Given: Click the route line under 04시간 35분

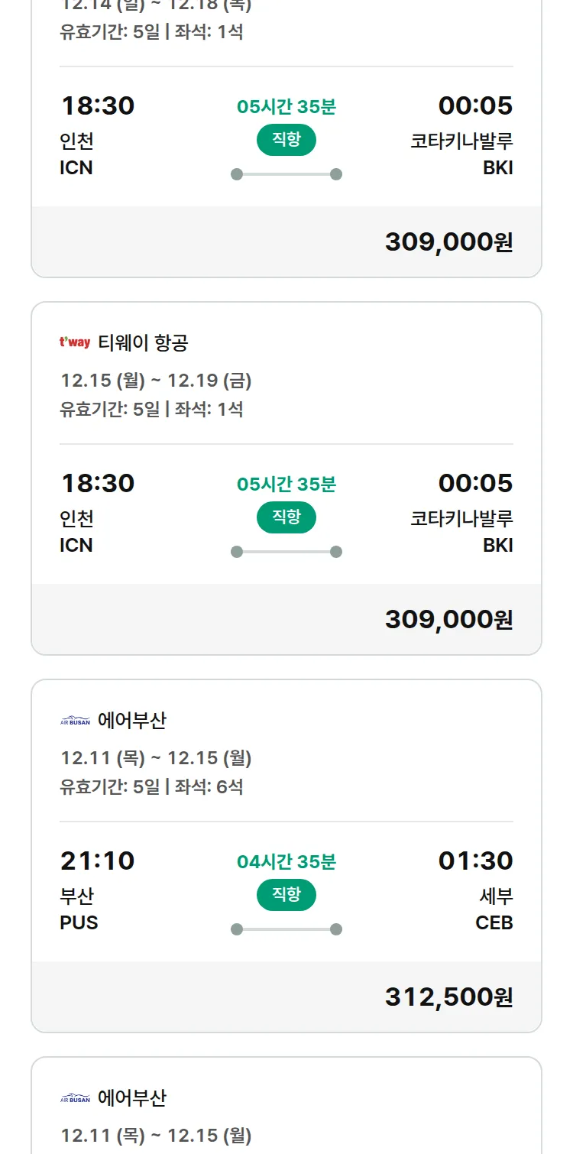Looking at the screenshot, I should point(286,929).
